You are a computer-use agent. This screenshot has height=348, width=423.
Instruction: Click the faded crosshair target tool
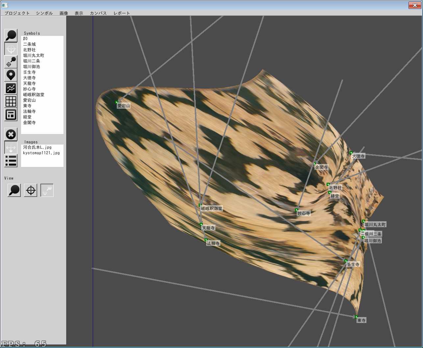click(11, 49)
